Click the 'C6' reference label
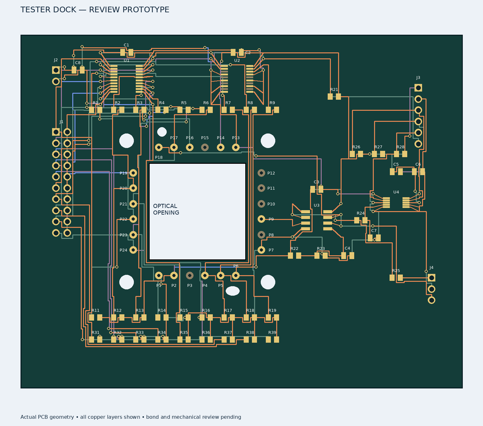483x426 pixels. pyautogui.click(x=418, y=164)
